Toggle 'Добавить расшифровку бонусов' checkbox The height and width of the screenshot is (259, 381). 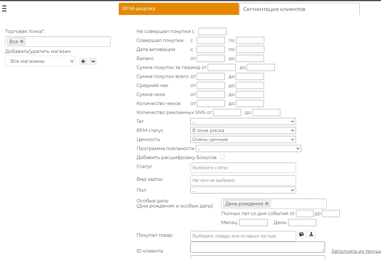click(222, 157)
